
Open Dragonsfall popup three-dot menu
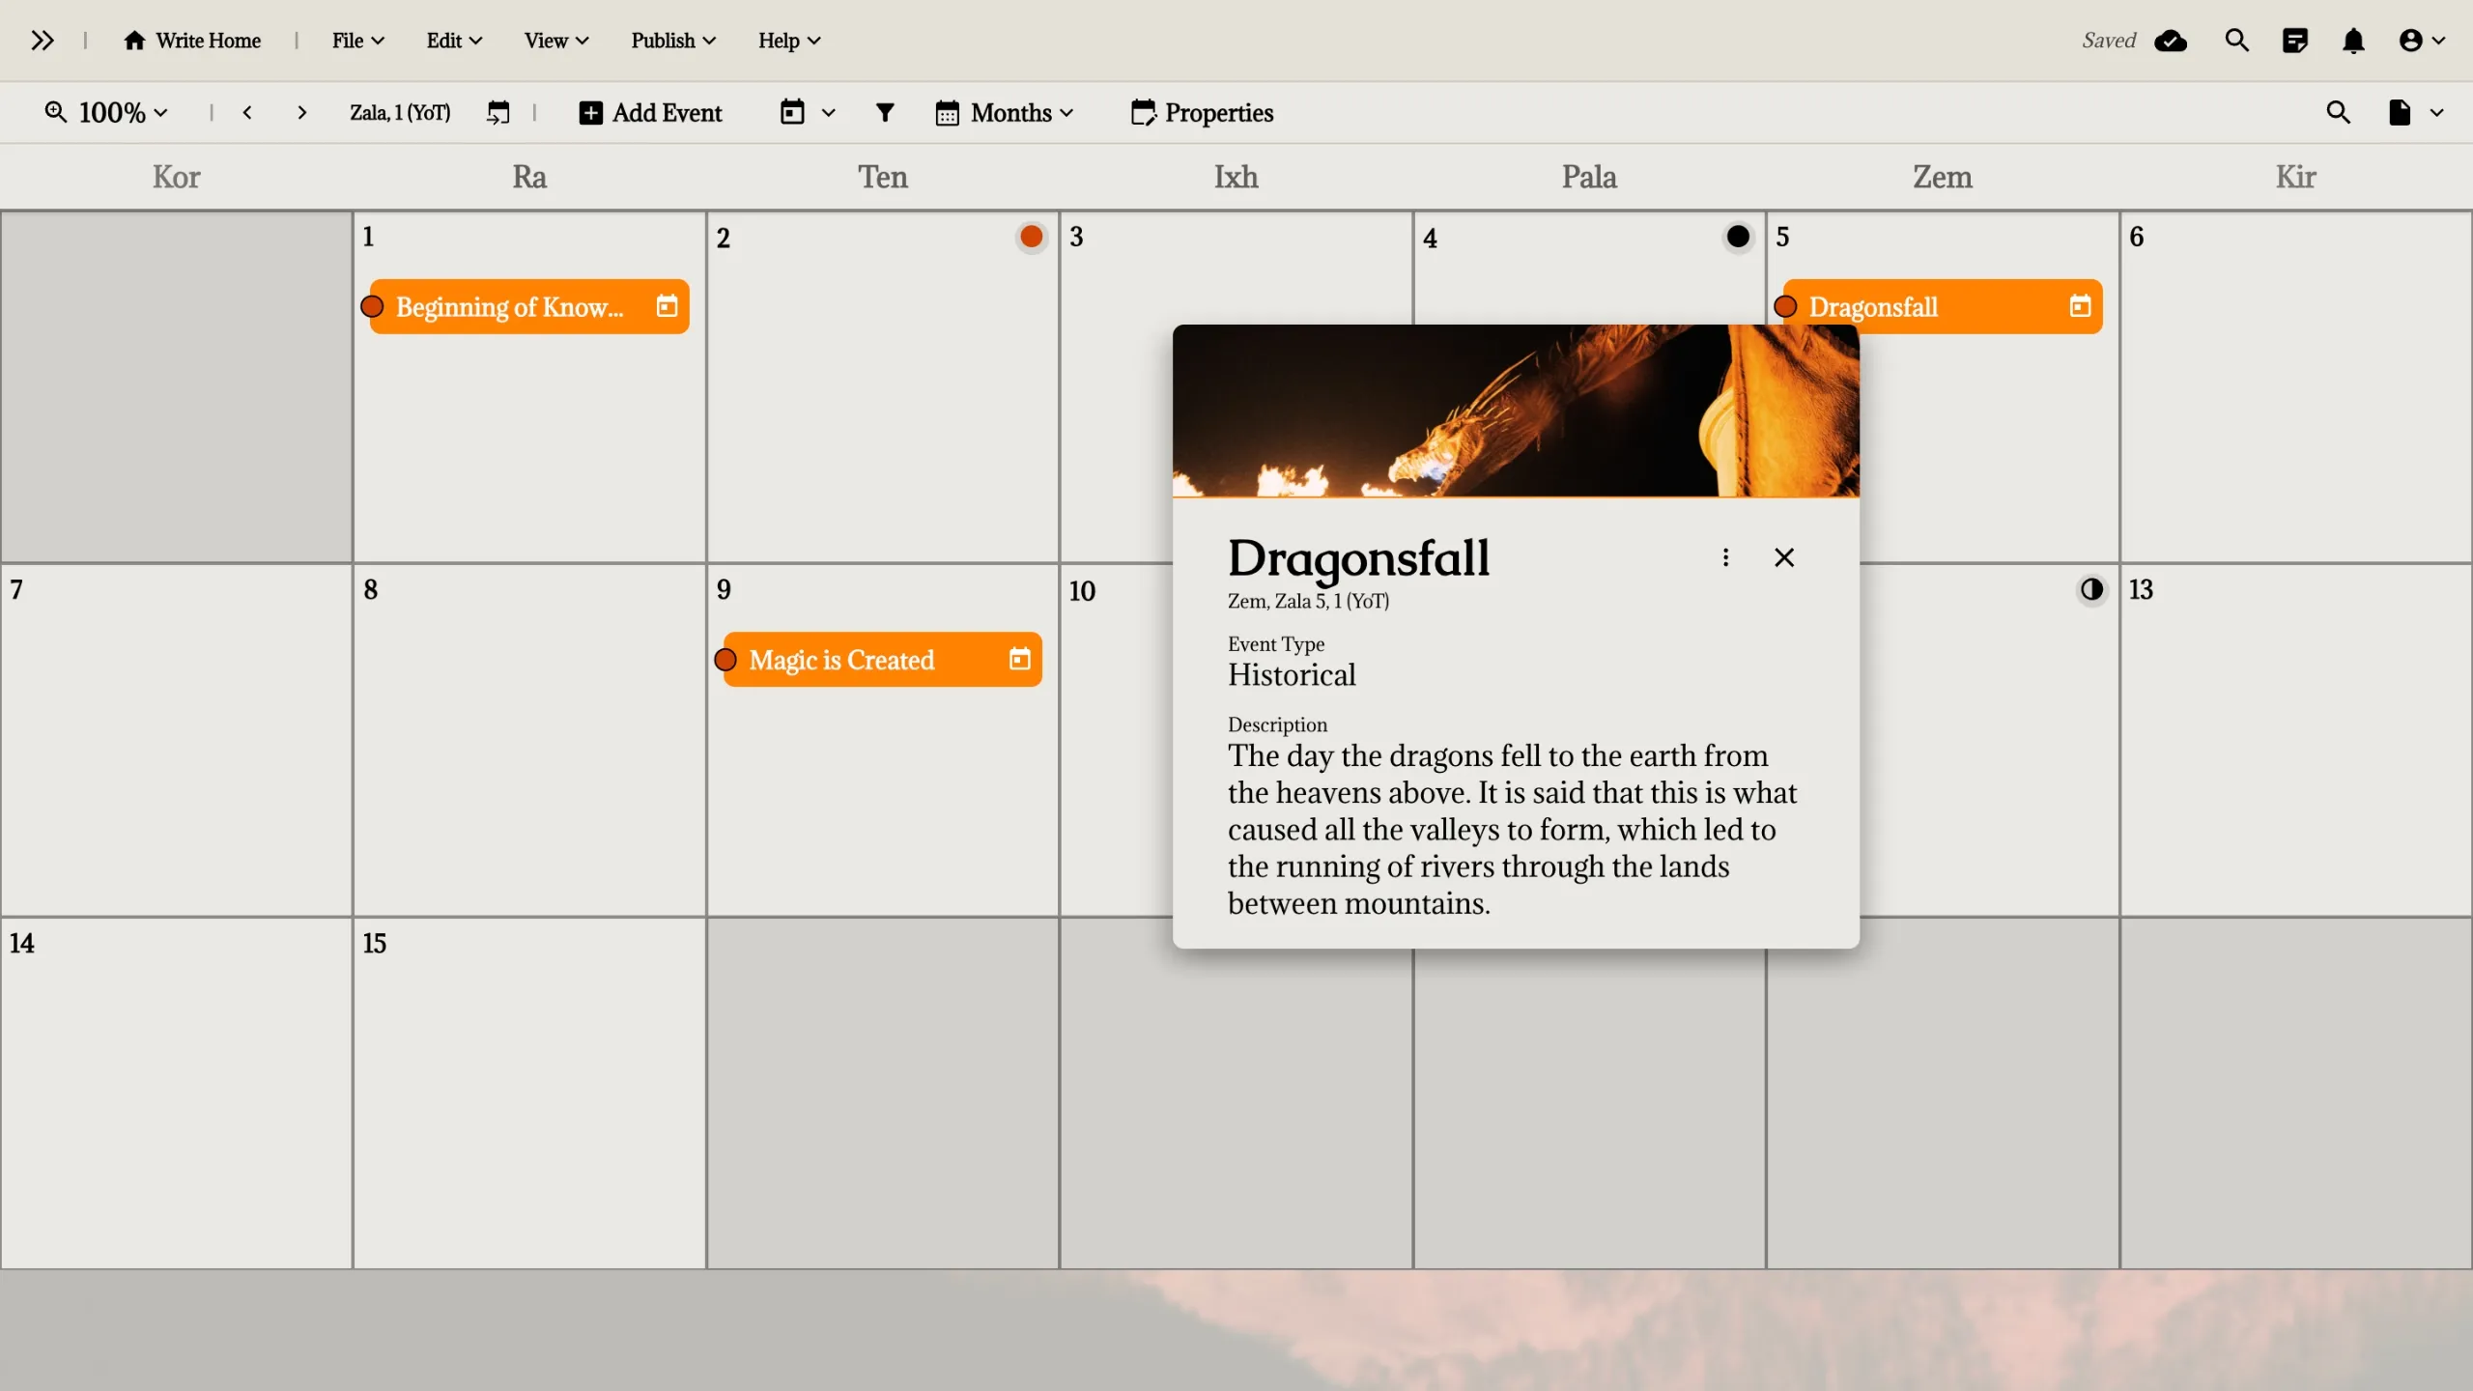click(1725, 557)
